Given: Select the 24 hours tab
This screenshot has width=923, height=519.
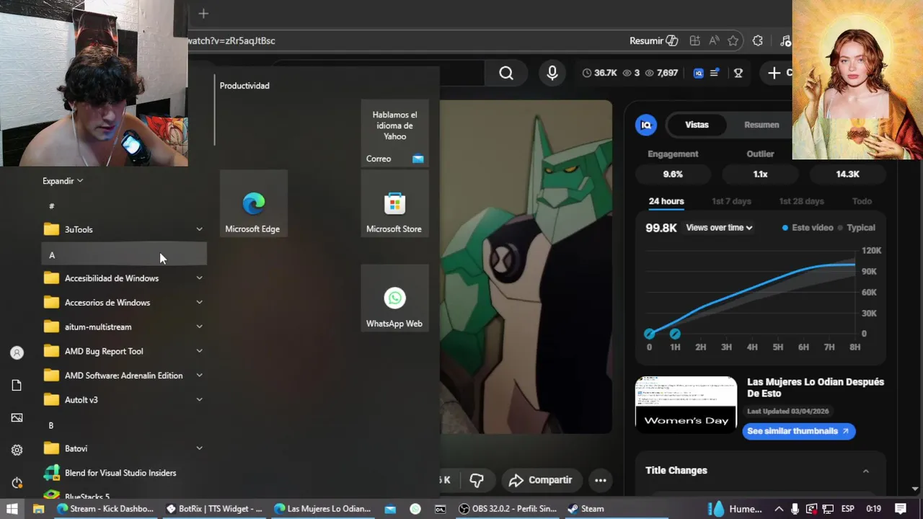Looking at the screenshot, I should [666, 202].
